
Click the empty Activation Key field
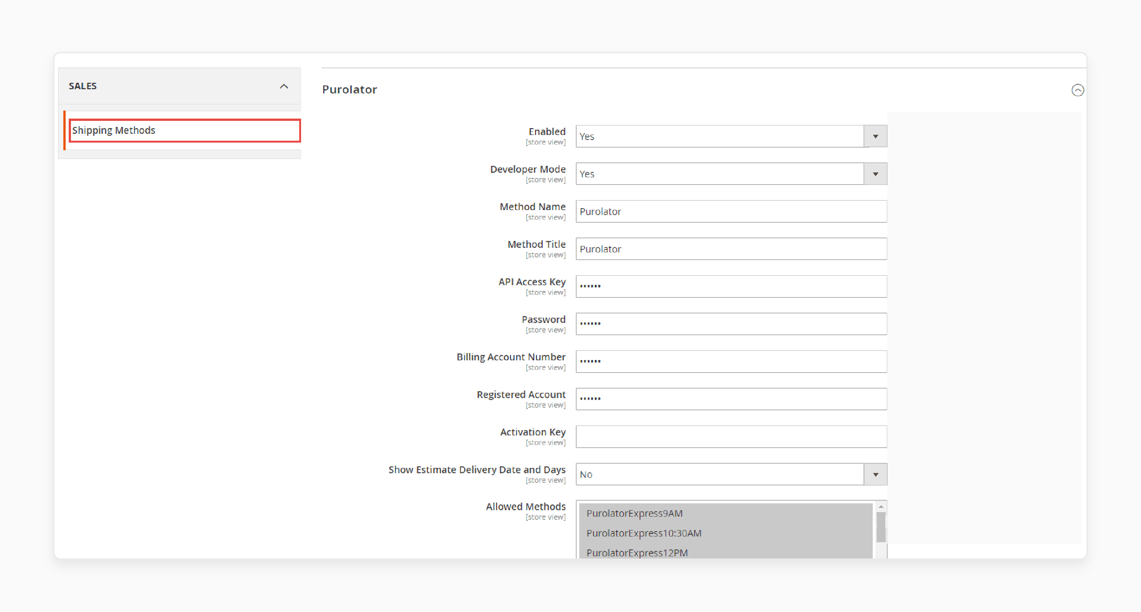coord(731,437)
